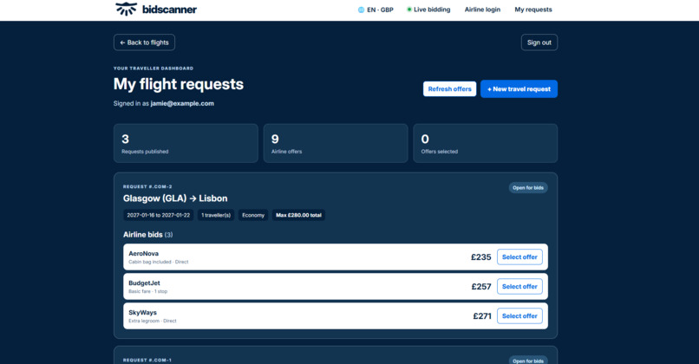Click the REQUEST #.COM-1 label
This screenshot has height=364, width=699.
pyautogui.click(x=147, y=360)
